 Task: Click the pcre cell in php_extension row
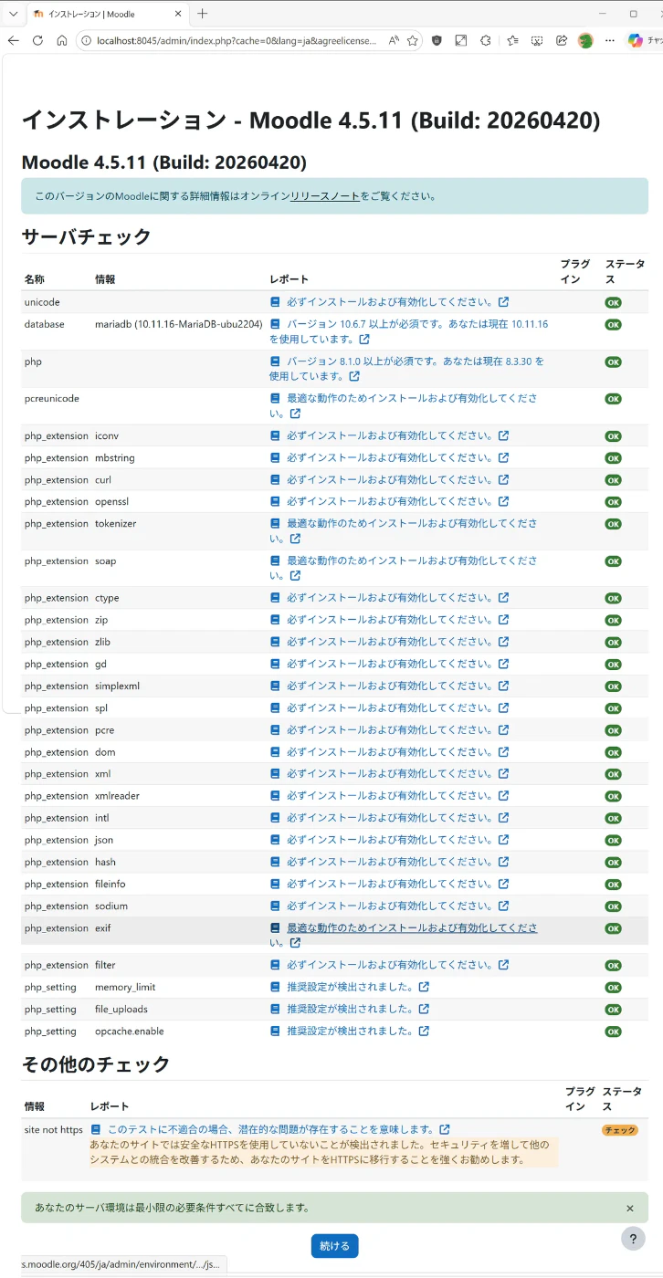(104, 730)
